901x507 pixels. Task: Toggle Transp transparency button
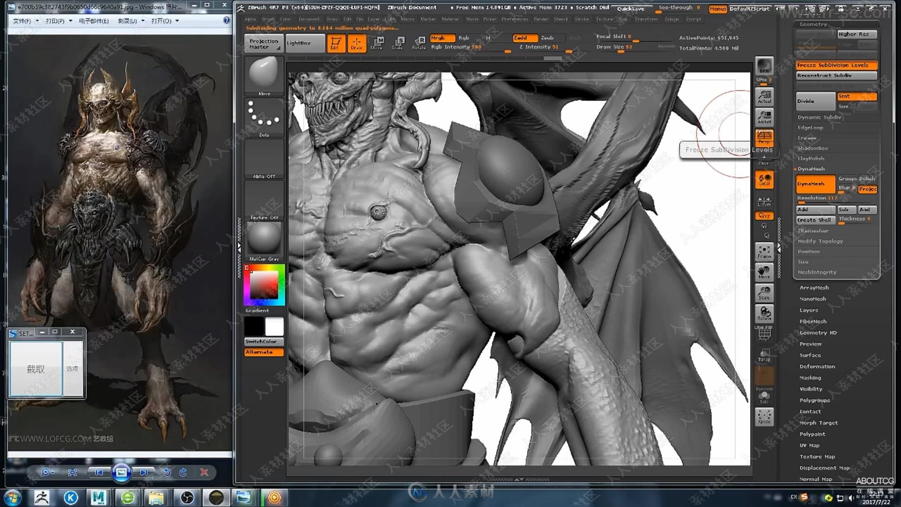click(764, 355)
